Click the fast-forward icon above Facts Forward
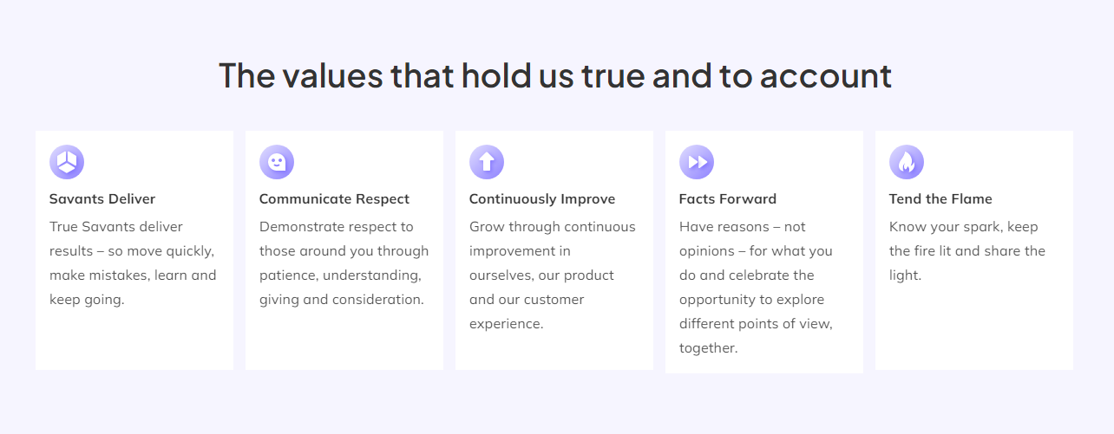The width and height of the screenshot is (1114, 434). pos(697,162)
